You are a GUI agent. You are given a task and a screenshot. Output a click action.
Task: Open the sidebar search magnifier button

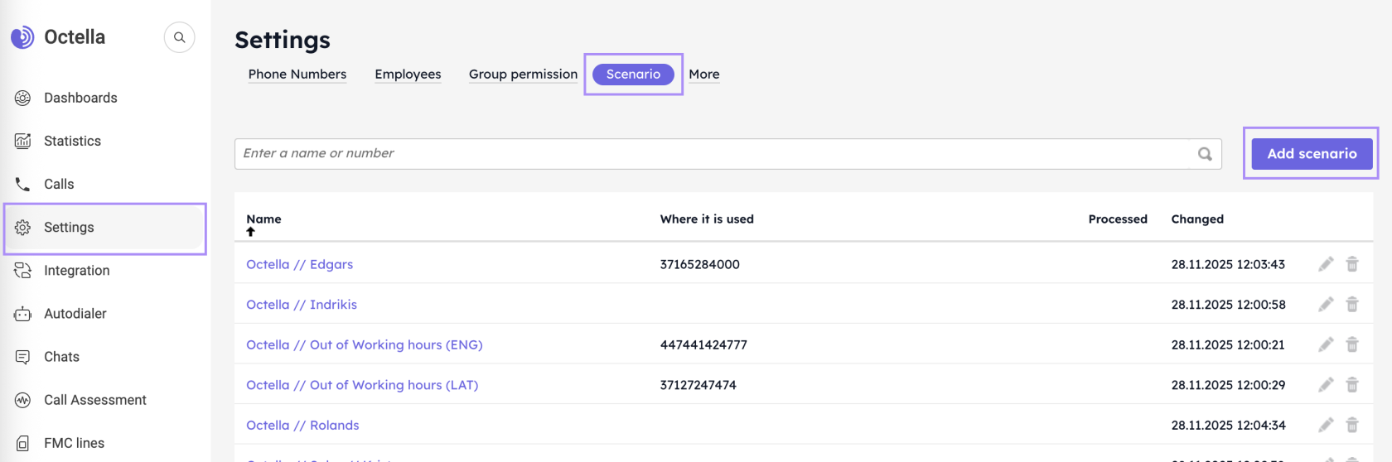[179, 37]
